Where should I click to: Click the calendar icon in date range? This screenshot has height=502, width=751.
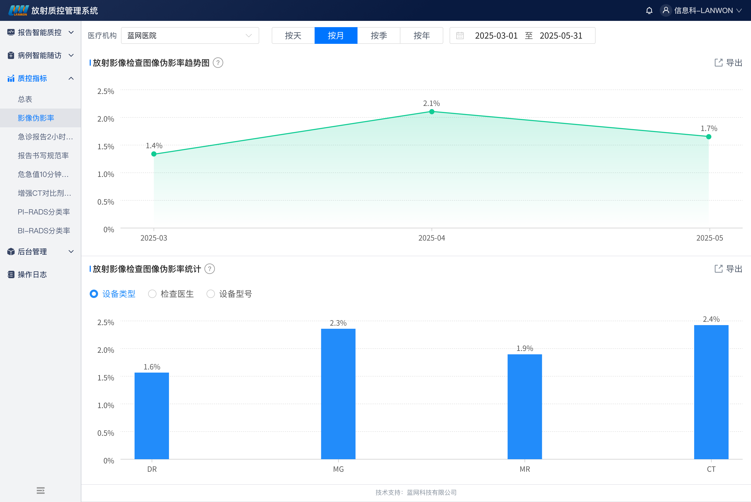click(460, 35)
